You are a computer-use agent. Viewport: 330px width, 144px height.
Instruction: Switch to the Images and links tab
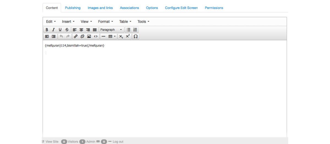click(x=100, y=8)
